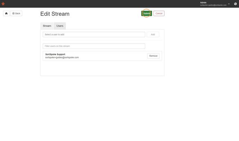
Task: Open the globe language icon
Action: point(235,4)
